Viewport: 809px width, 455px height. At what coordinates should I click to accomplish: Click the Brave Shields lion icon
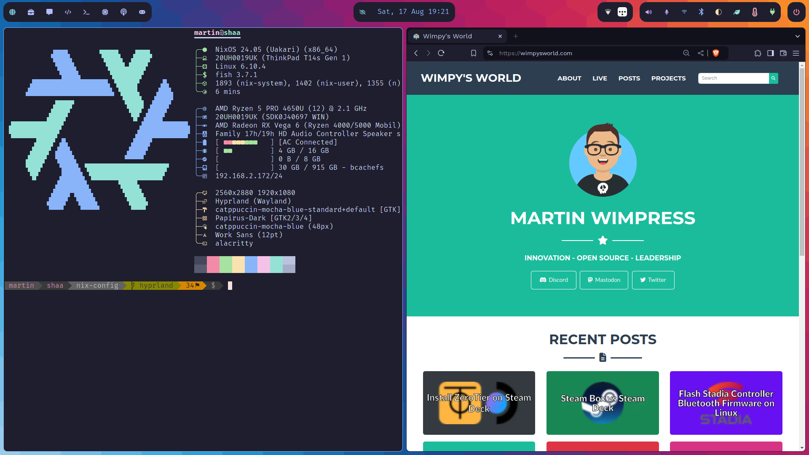point(715,53)
